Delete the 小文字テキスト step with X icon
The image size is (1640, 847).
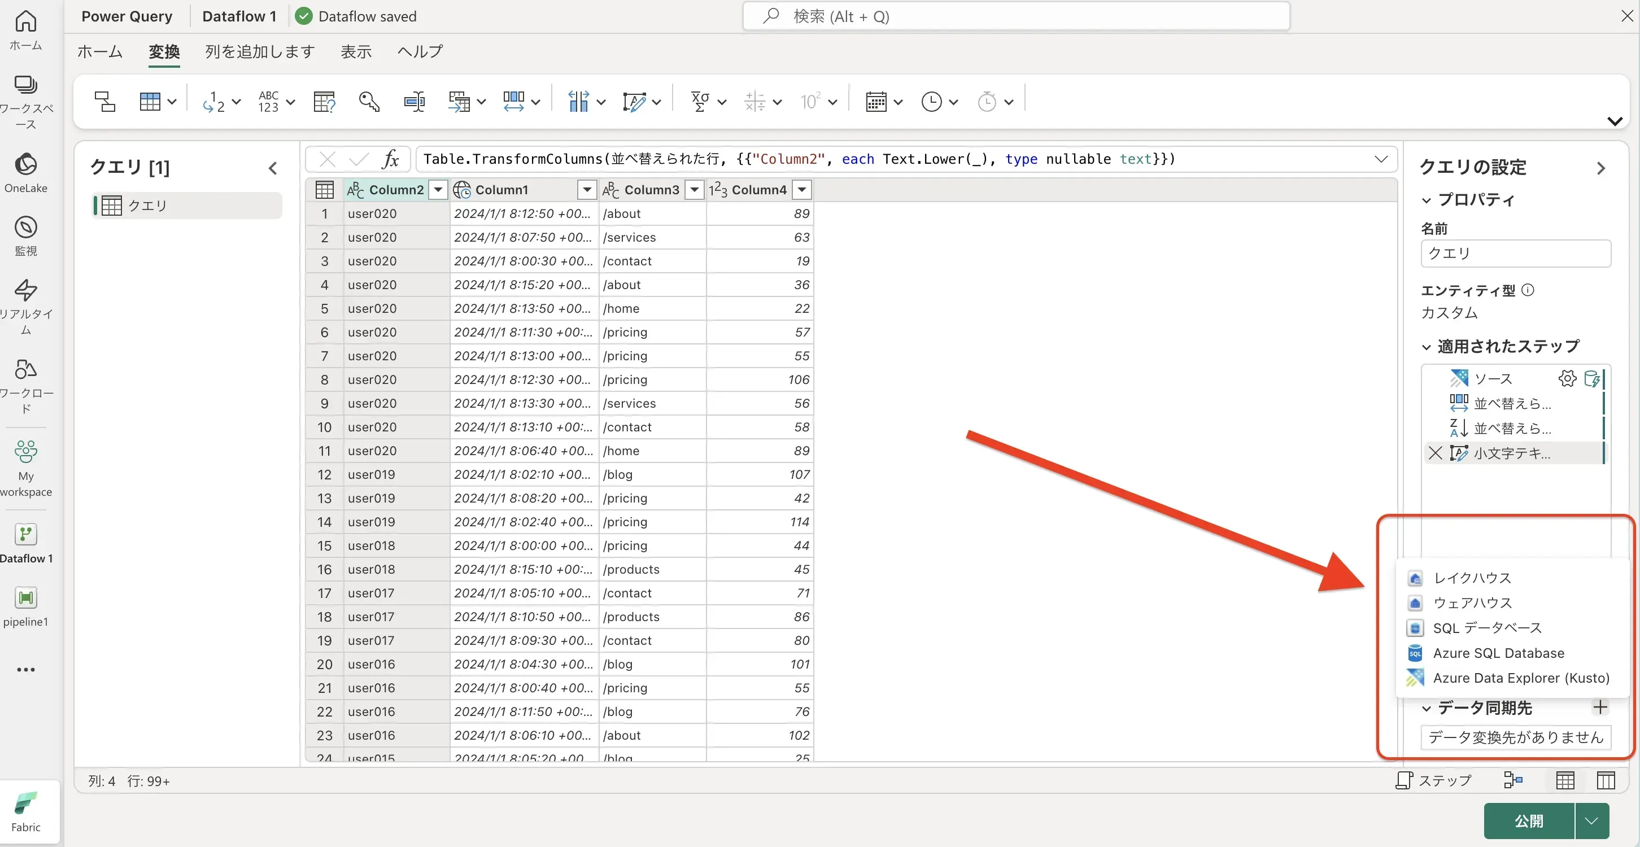pos(1435,453)
